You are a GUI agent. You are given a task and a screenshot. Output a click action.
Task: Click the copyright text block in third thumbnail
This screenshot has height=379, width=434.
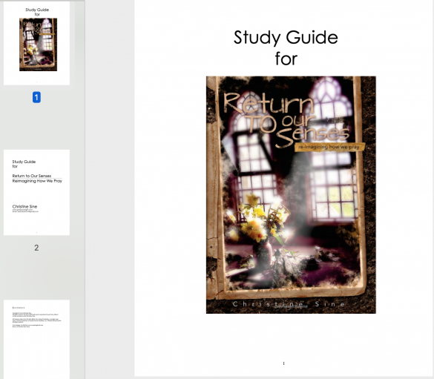pos(36,320)
